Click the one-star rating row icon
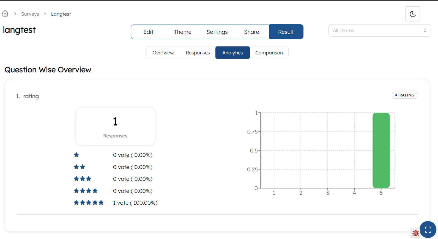Screen dimensions: 438x239 pyautogui.click(x=76, y=155)
